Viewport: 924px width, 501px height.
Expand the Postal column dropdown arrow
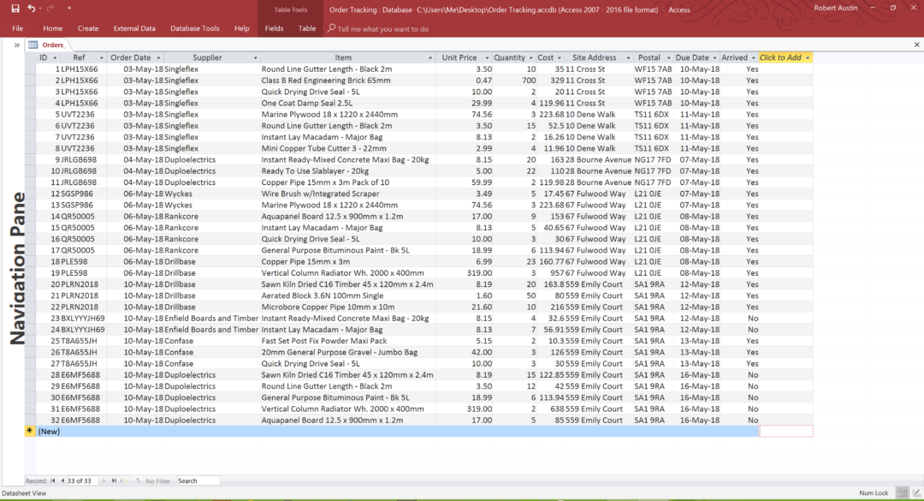tap(669, 58)
